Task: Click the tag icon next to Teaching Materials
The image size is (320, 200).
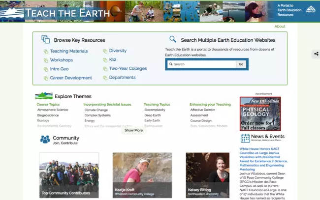Action: 46,52
